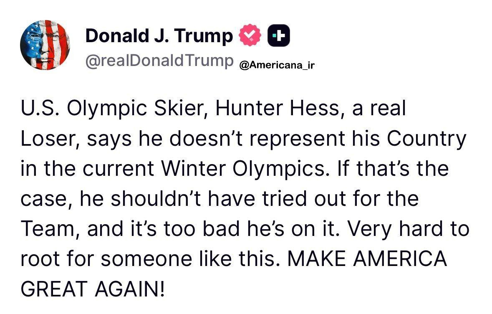492x314 pixels.
Task: Open the Donald J. Trump display name
Action: (159, 37)
